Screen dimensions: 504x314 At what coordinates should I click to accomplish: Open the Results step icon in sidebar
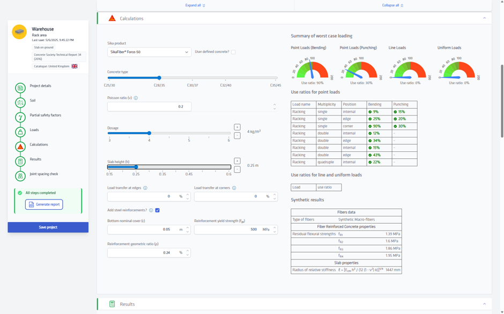point(20,162)
